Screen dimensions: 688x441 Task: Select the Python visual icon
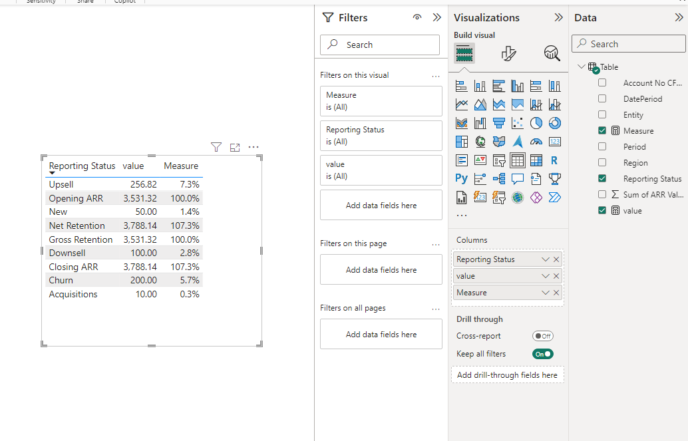coord(462,178)
